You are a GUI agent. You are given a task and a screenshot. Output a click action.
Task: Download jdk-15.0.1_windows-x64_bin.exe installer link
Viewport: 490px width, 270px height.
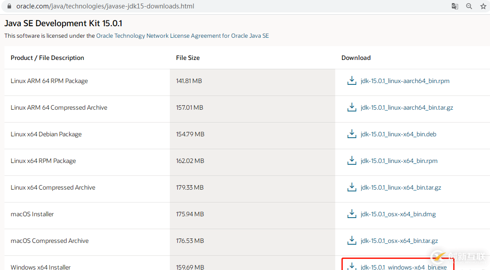click(404, 267)
